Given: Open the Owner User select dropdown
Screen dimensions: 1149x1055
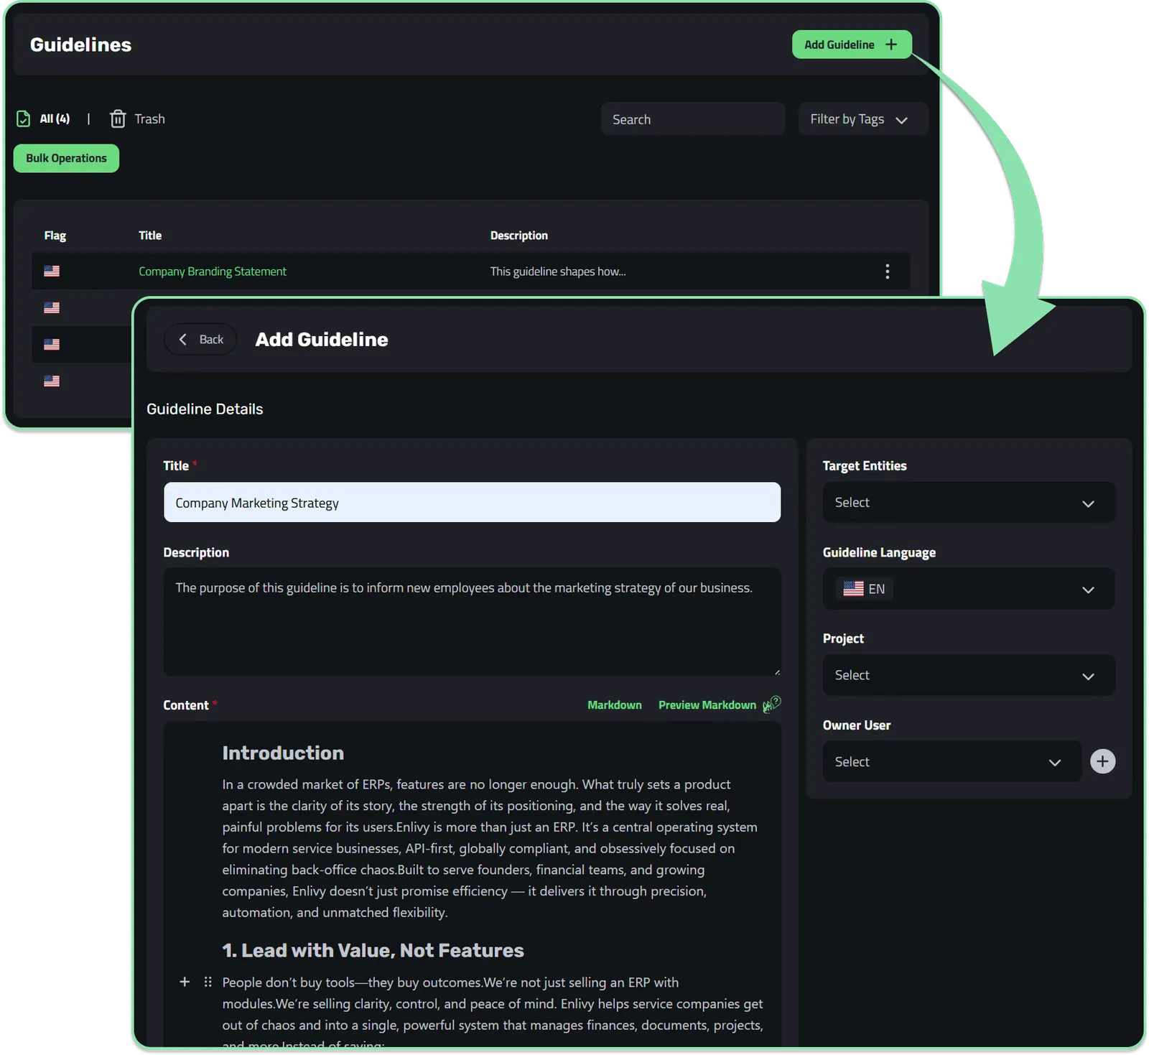Looking at the screenshot, I should tap(952, 761).
